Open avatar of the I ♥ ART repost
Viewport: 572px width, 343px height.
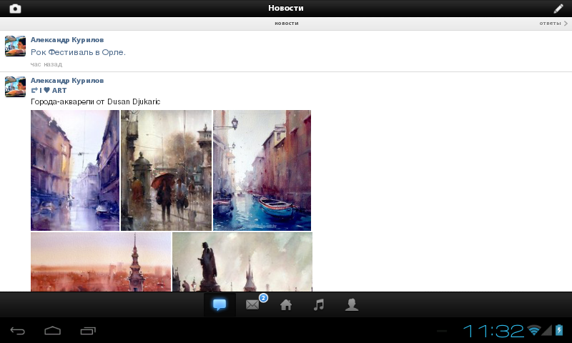(15, 86)
